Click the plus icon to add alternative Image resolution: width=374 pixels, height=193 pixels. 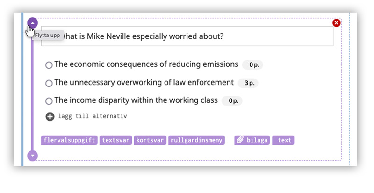50,116
